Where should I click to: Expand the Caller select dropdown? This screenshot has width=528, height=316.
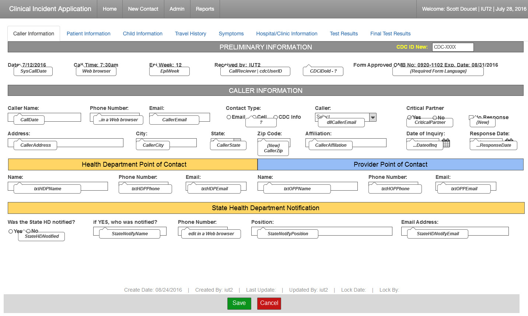(x=373, y=117)
